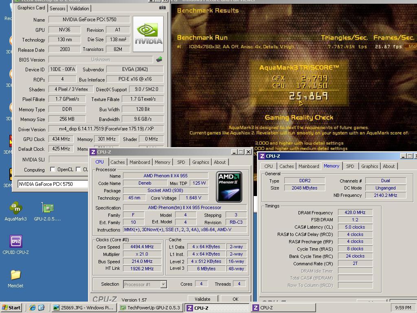This screenshot has height=313, width=417.
Task: Click the Multiplier x 21.0 value
Action: tap(142, 254)
